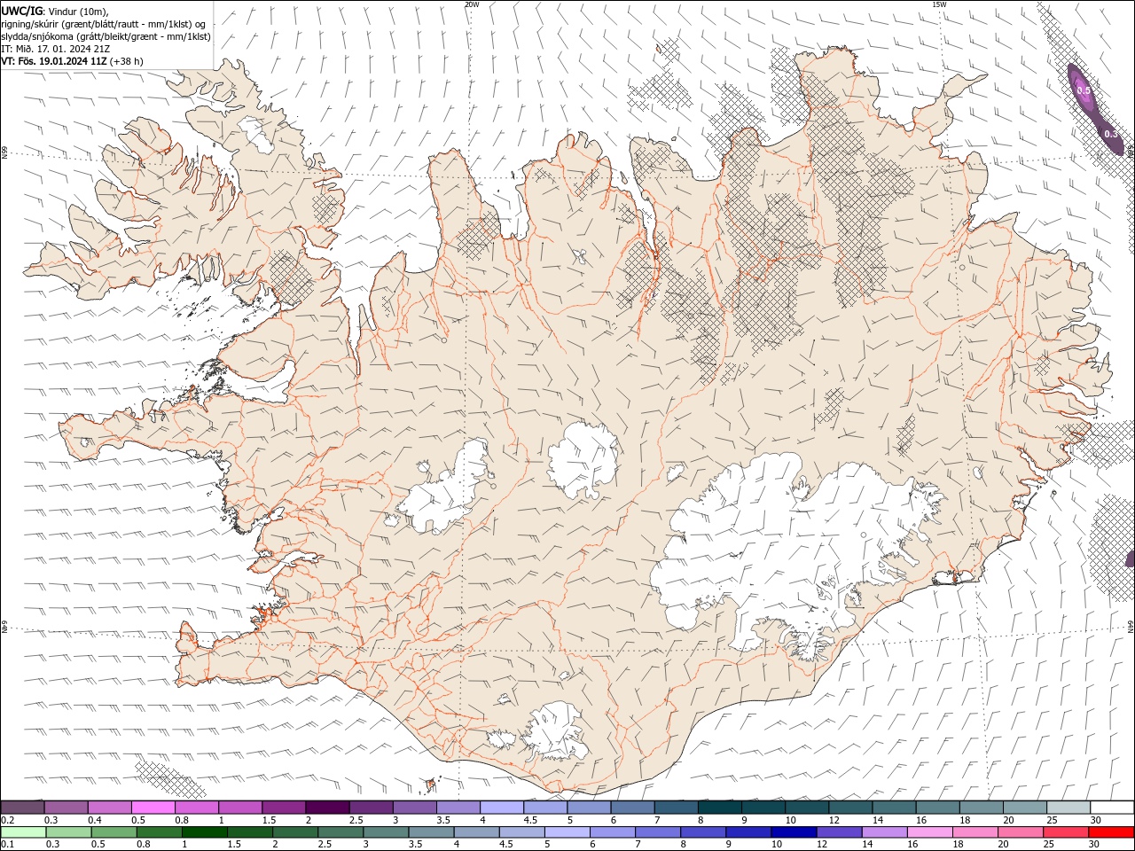Click the 'slydda/snjókoma' legend description line

(x=106, y=36)
